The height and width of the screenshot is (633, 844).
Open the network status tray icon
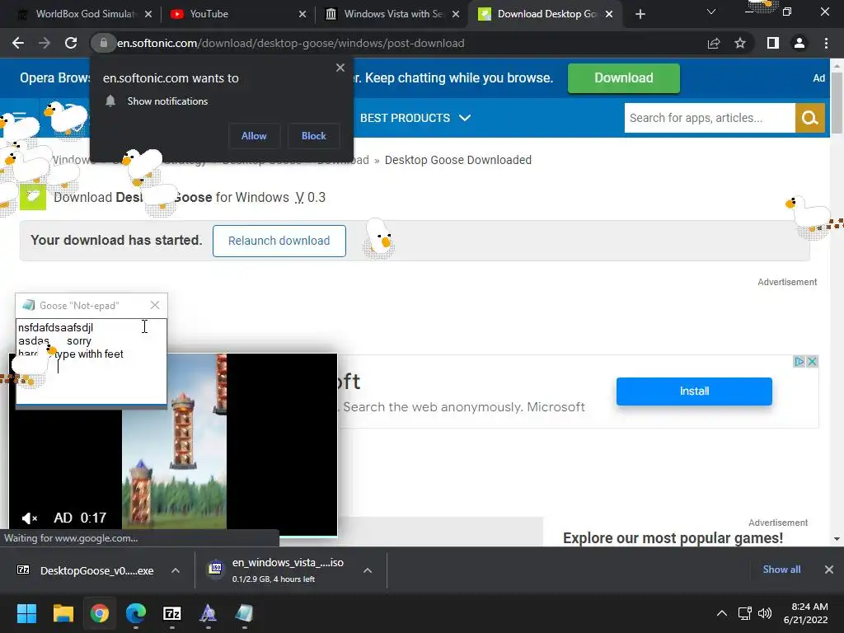tap(745, 613)
